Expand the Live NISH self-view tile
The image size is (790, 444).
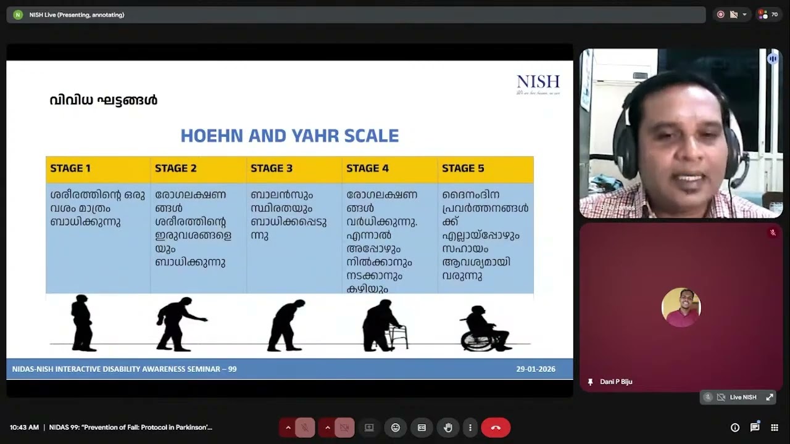(770, 397)
